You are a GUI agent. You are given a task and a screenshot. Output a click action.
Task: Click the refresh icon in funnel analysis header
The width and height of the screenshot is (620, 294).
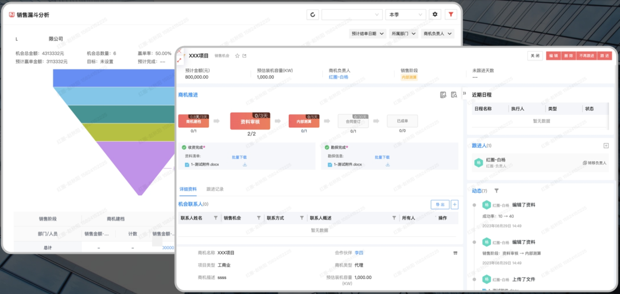point(313,14)
